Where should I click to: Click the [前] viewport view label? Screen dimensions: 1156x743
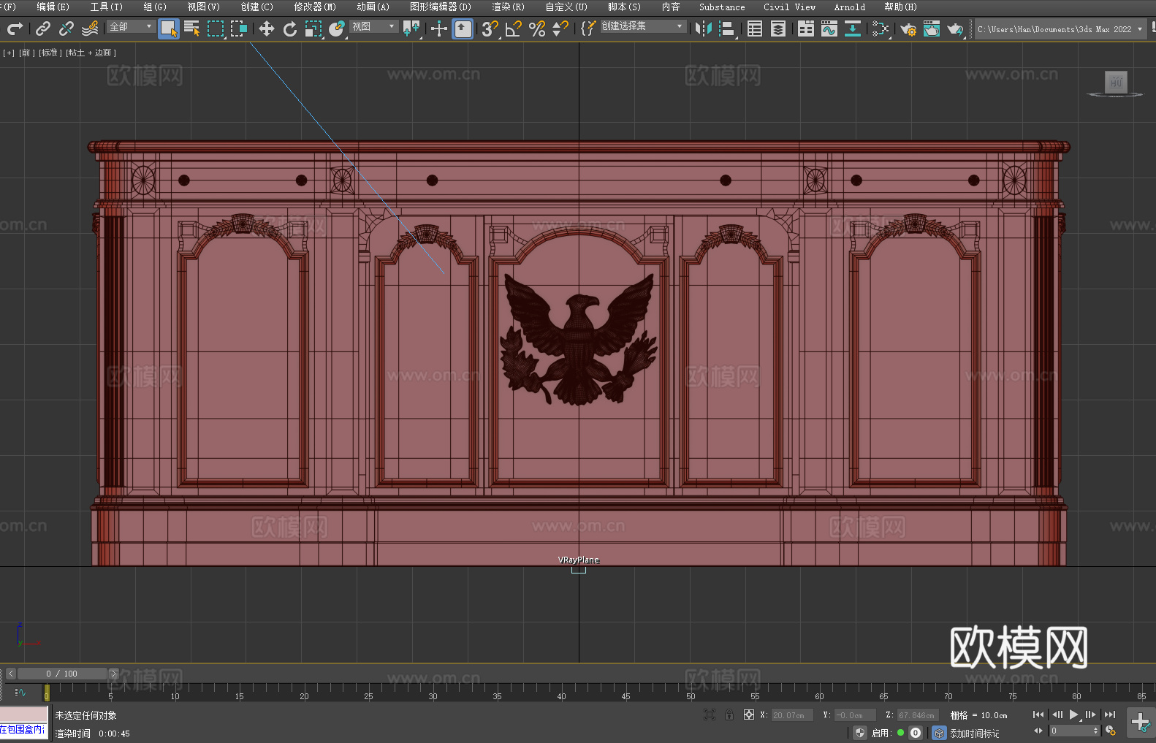(27, 53)
